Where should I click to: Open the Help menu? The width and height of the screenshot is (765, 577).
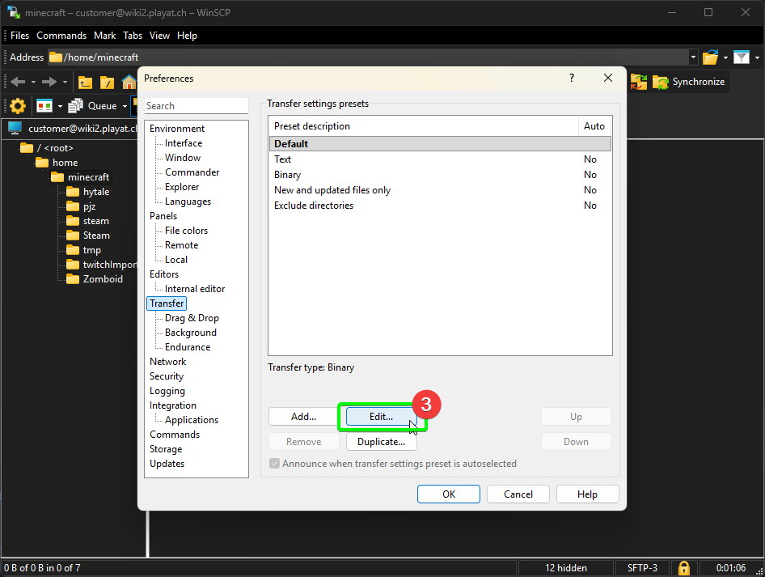187,36
